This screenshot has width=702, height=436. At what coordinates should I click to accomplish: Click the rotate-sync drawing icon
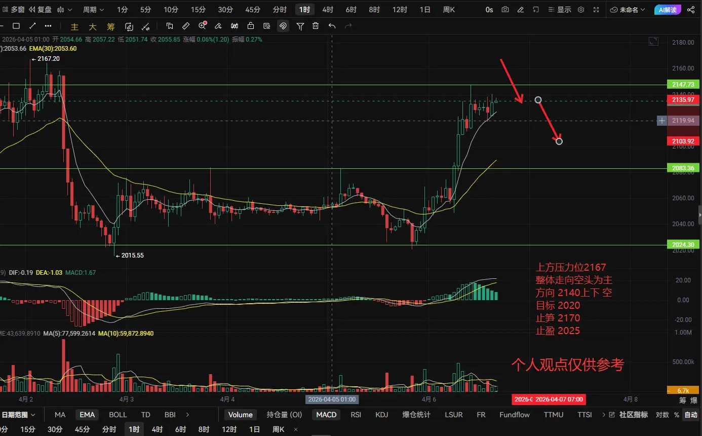[x=129, y=26]
